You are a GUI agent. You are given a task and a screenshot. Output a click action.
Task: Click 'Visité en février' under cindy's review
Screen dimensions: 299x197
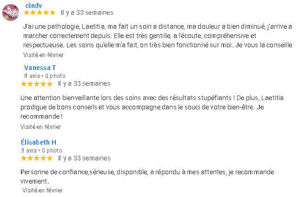click(x=43, y=55)
